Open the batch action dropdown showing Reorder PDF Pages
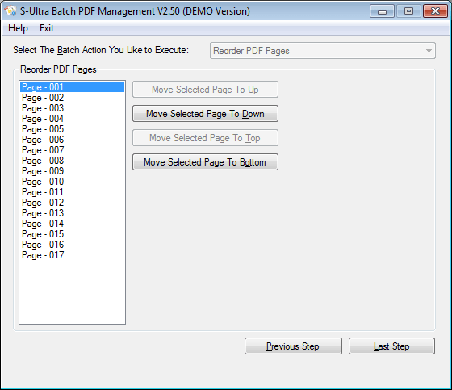This screenshot has height=390, width=452. point(323,51)
